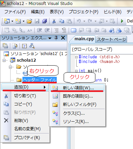Click the Add New Item toolbar icon
133x149 pixels.
tap(18, 21)
